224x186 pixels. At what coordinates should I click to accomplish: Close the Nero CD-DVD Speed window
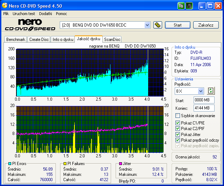pyautogui.click(x=218, y=6)
